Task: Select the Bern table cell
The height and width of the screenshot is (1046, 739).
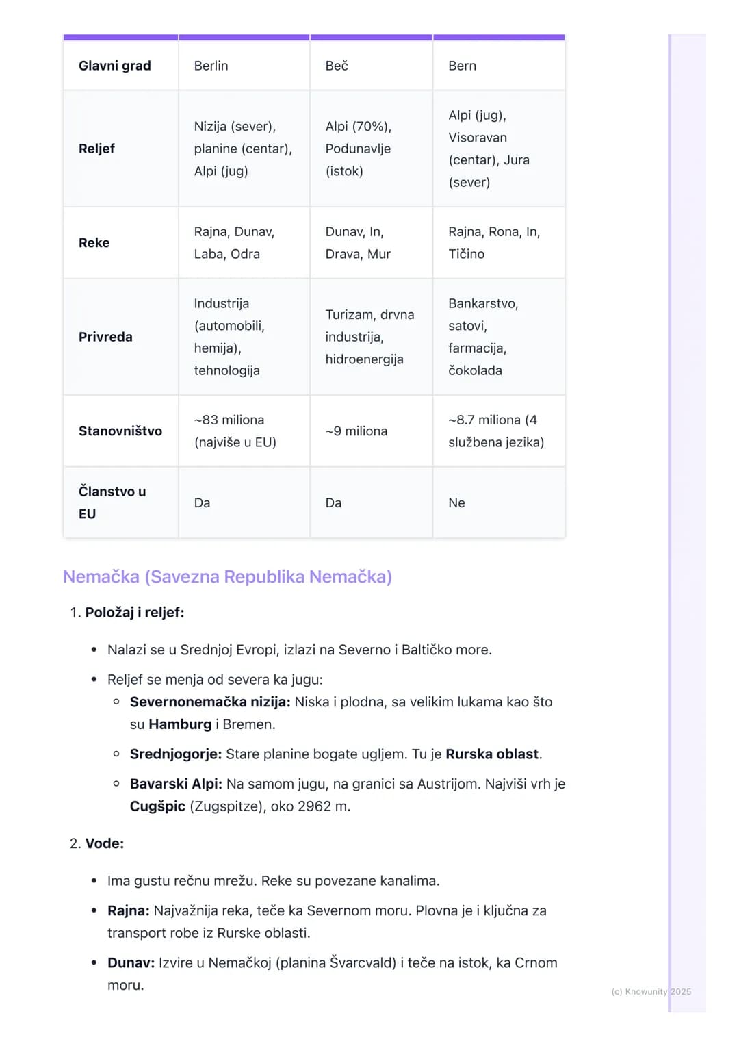Action: (499, 66)
